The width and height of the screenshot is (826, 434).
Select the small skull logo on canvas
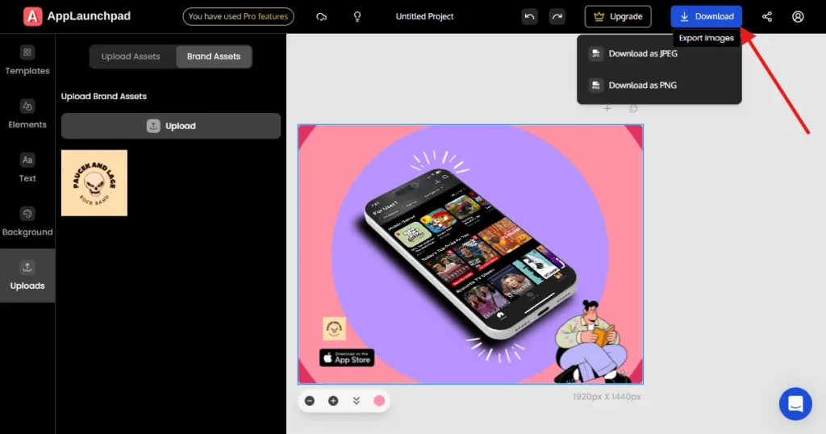[x=334, y=328]
